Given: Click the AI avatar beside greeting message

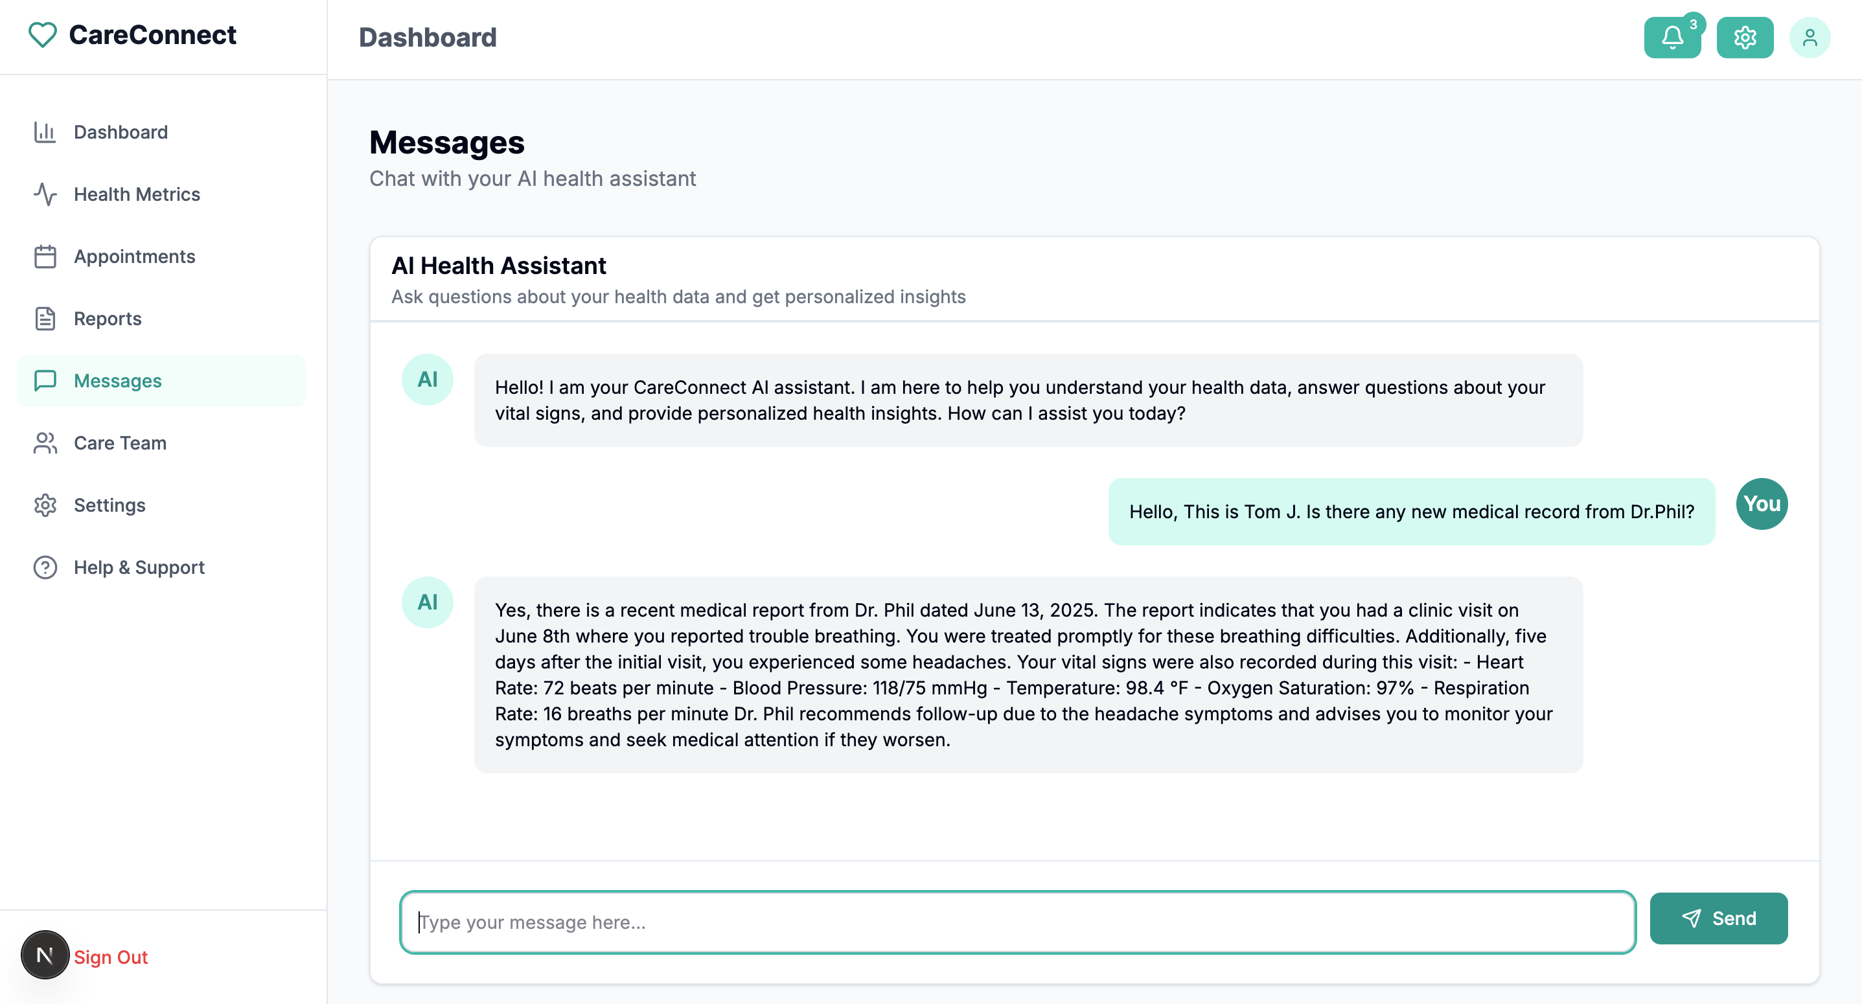Looking at the screenshot, I should tap(427, 380).
